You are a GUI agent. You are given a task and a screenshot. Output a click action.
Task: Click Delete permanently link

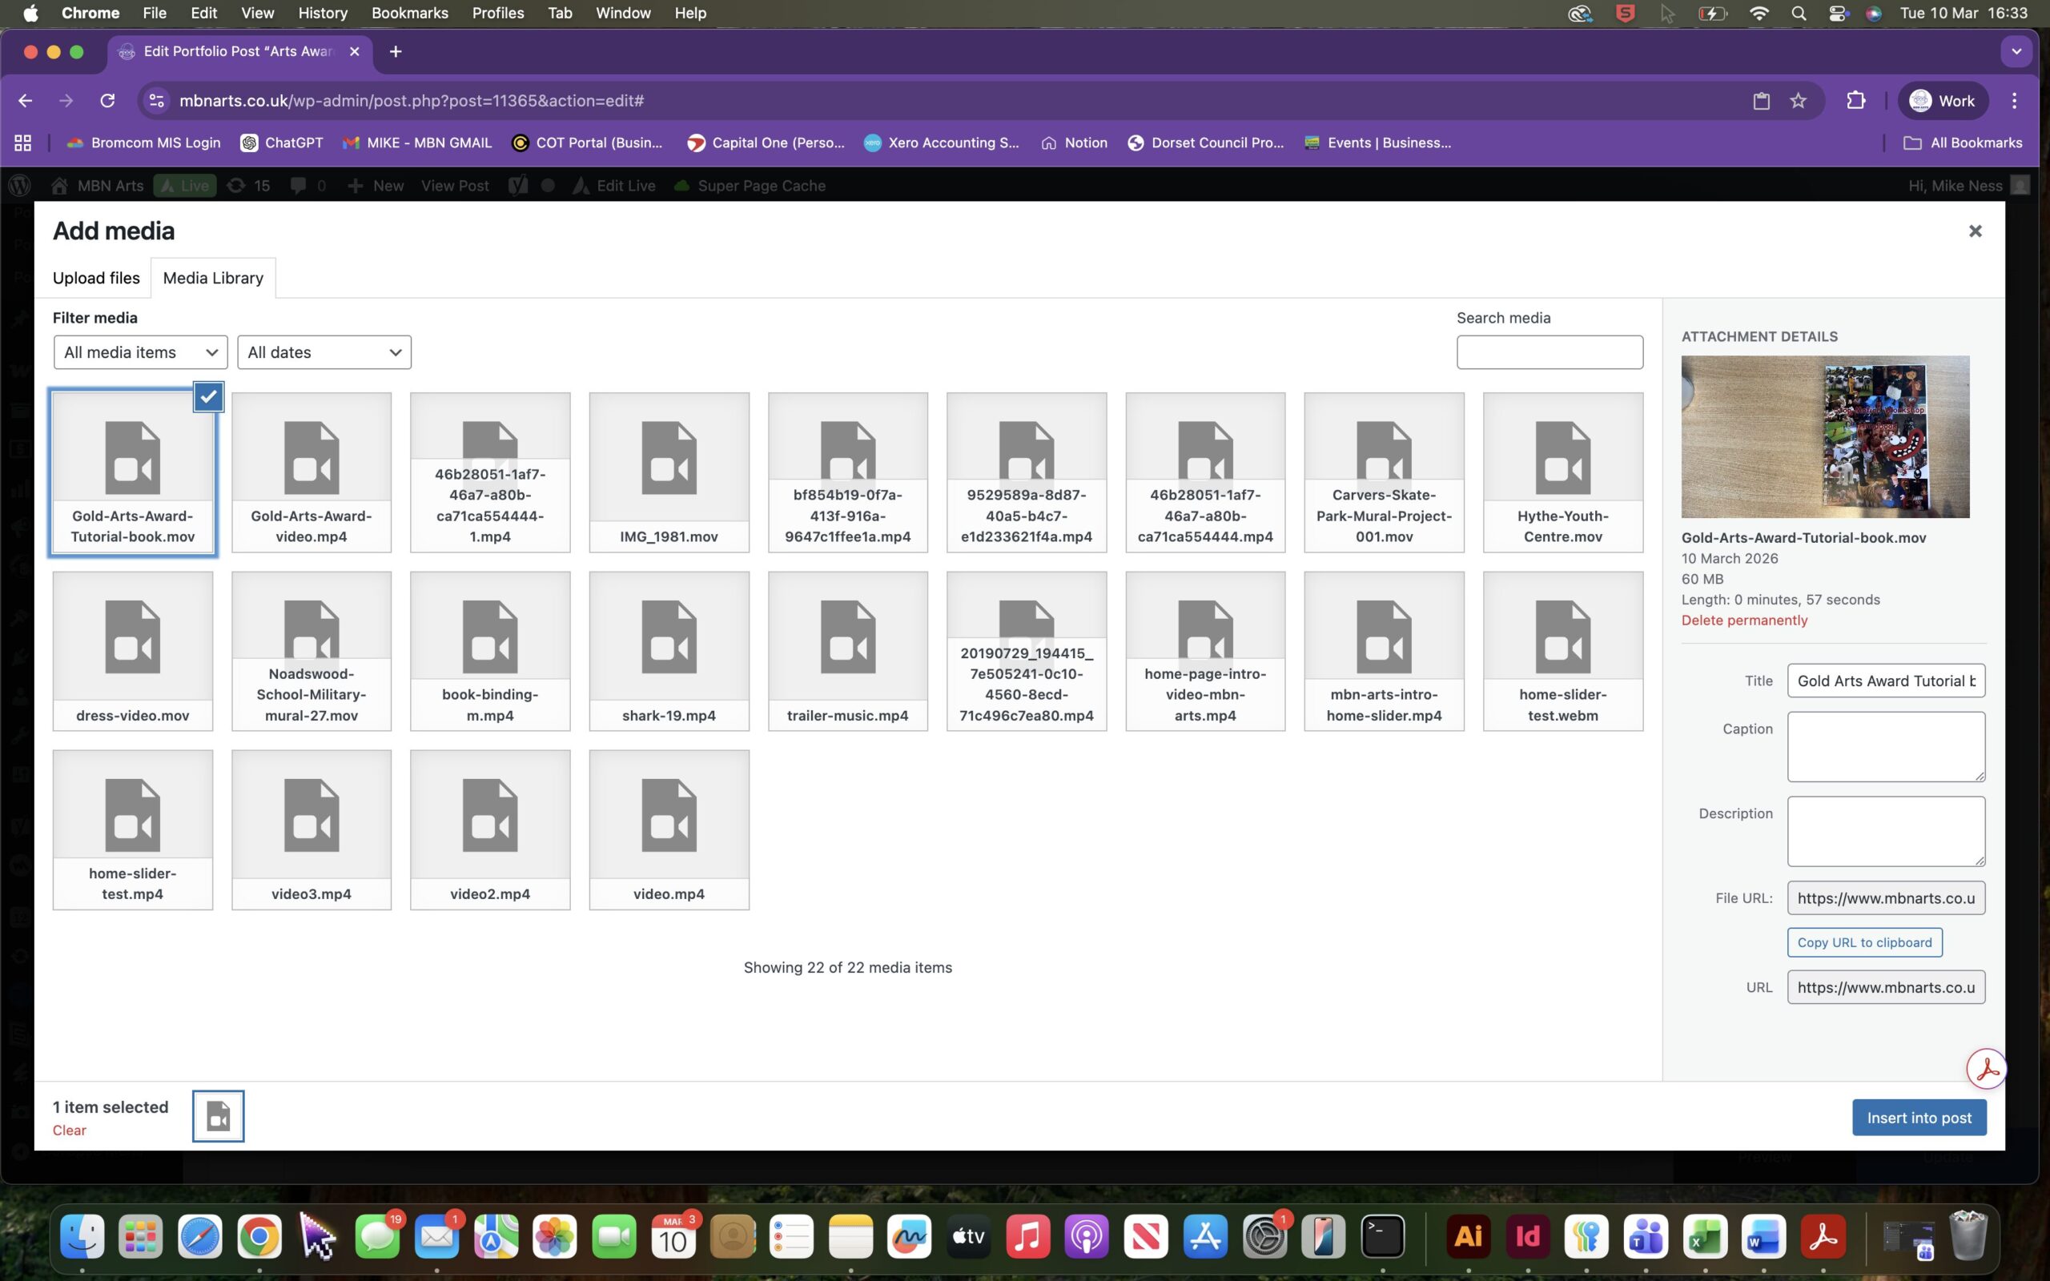pos(1744,620)
